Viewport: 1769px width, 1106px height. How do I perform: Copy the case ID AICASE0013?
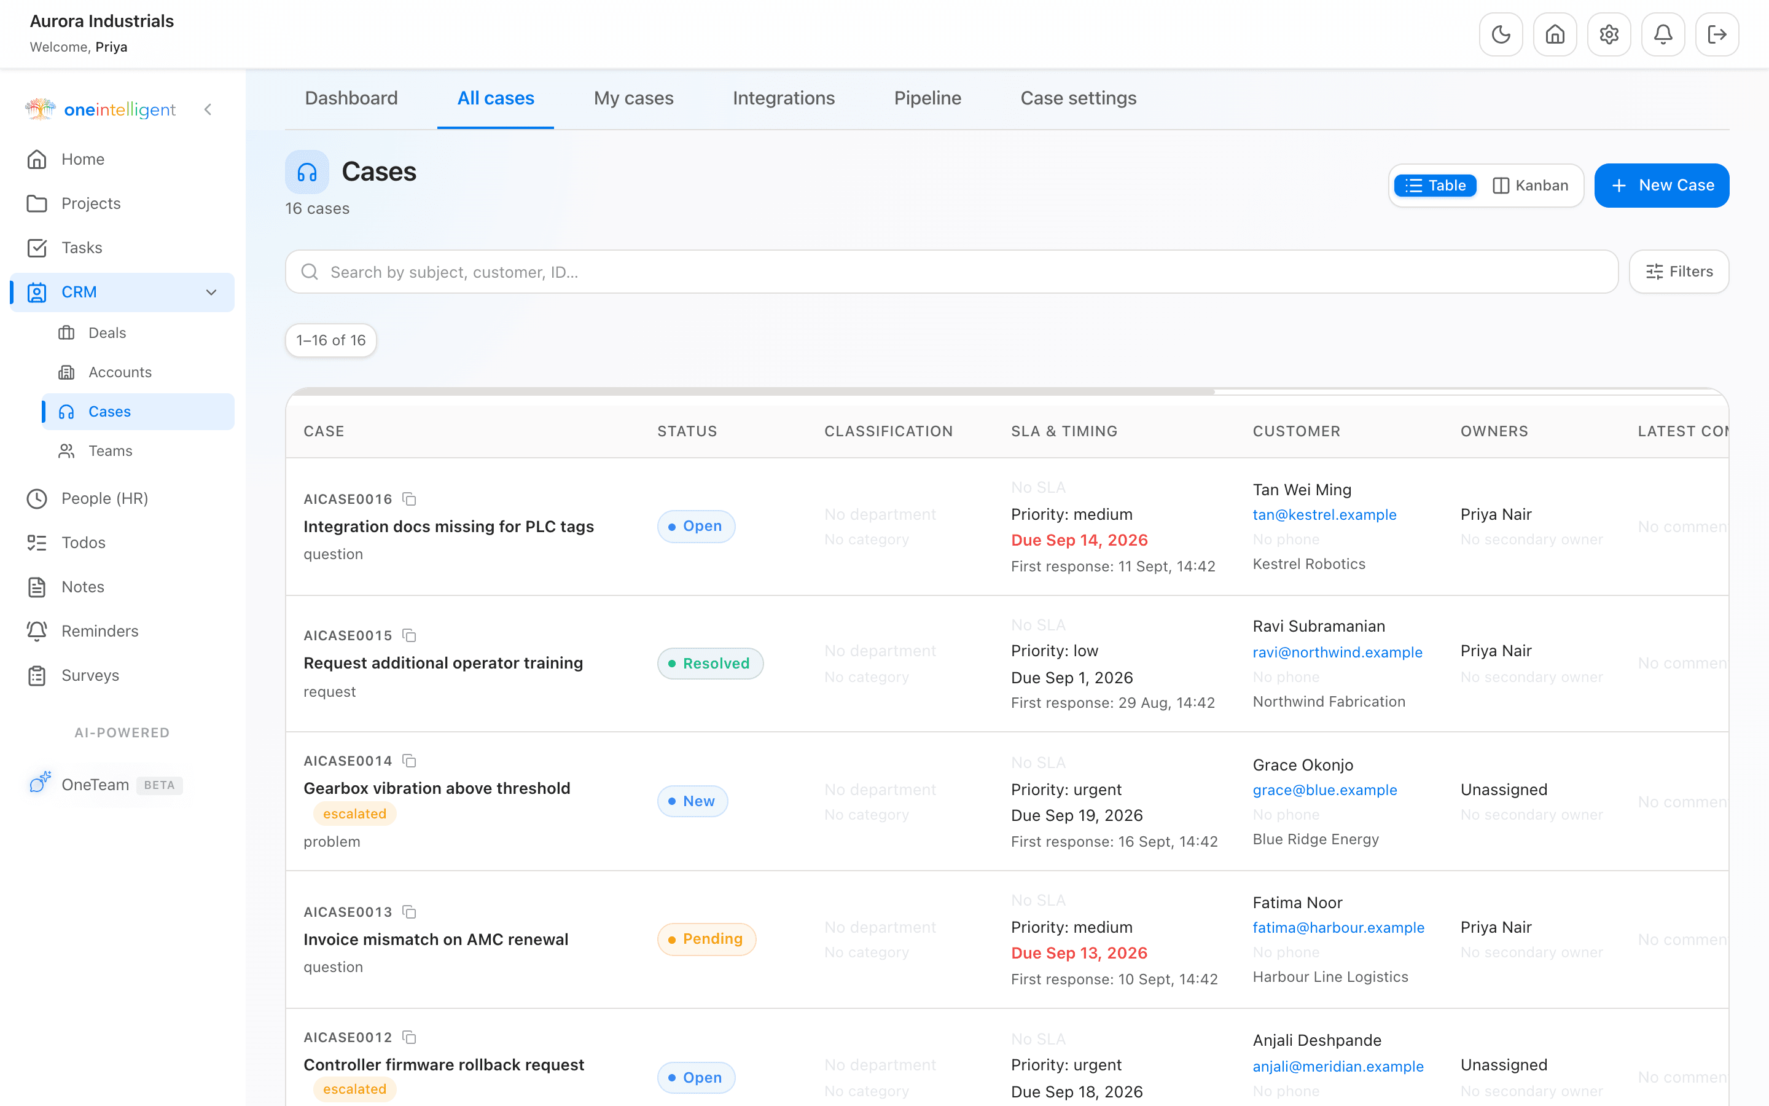409,912
